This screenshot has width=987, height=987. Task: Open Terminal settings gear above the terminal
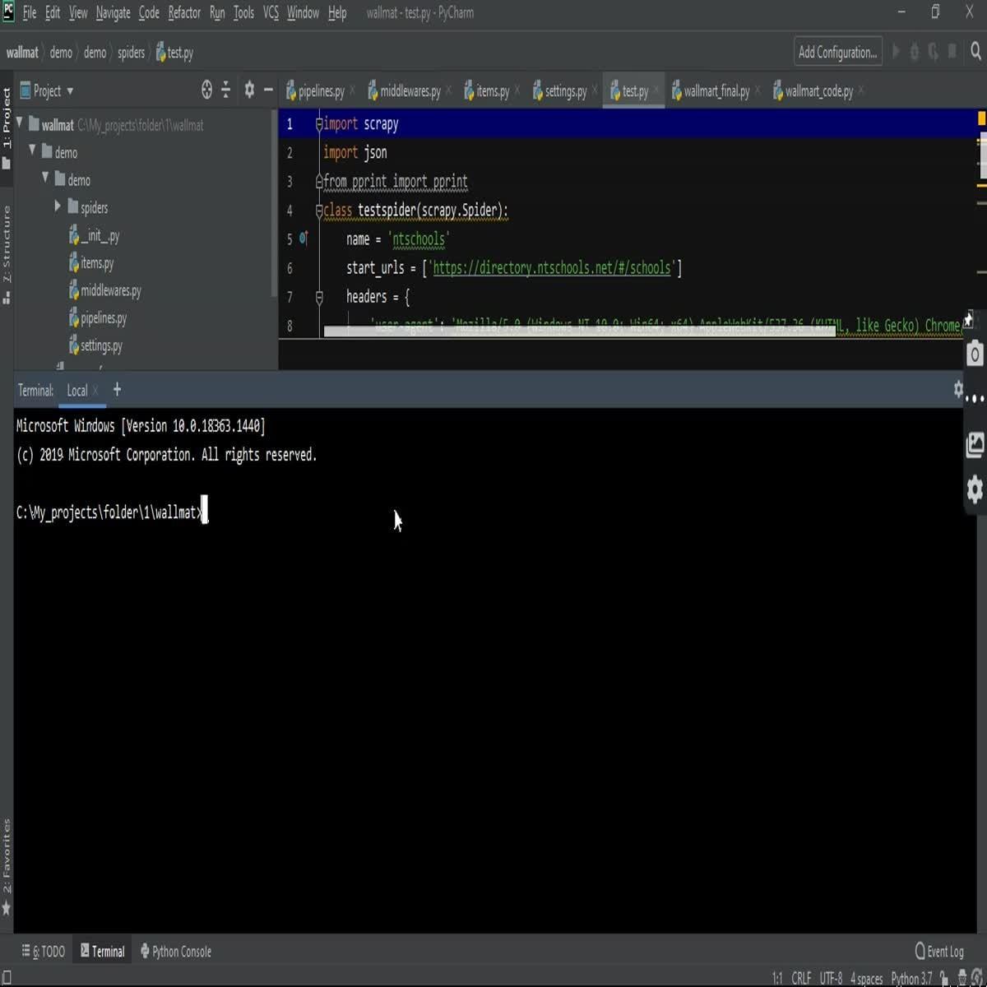[957, 389]
